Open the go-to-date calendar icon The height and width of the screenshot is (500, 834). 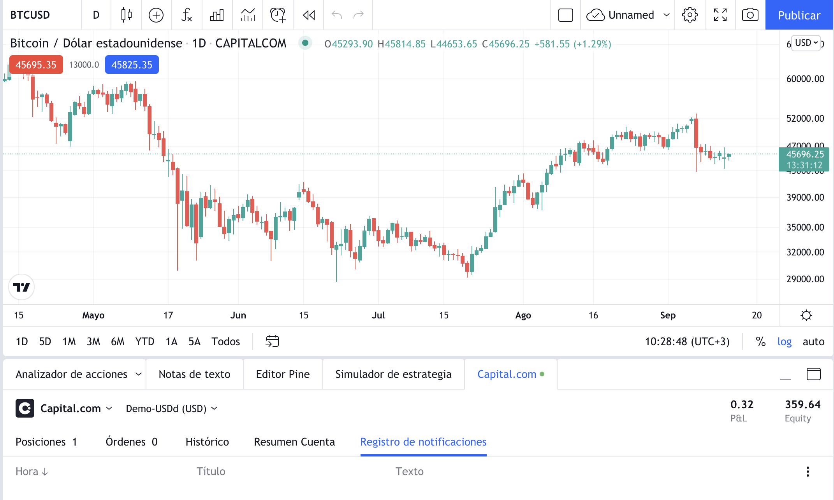[x=272, y=341]
